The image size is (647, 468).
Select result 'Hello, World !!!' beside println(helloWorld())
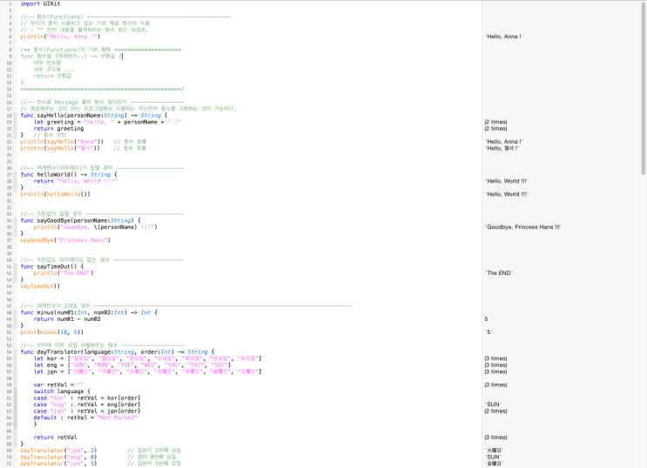click(x=506, y=194)
